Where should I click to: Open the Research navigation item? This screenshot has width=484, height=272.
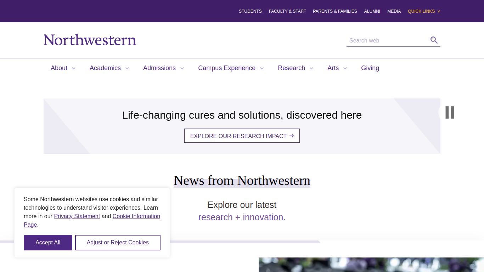(x=291, y=68)
